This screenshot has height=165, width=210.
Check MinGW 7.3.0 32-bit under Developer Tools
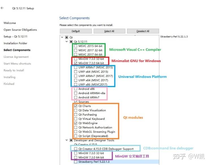[76, 153]
